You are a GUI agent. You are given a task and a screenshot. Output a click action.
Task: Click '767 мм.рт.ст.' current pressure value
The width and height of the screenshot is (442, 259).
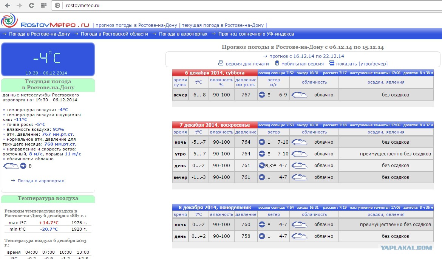(58, 134)
